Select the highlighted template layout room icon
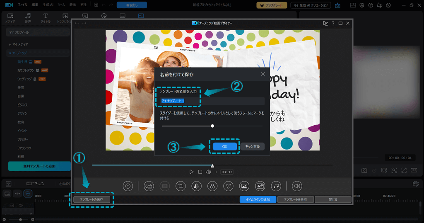424x223 pixels. point(141,16)
